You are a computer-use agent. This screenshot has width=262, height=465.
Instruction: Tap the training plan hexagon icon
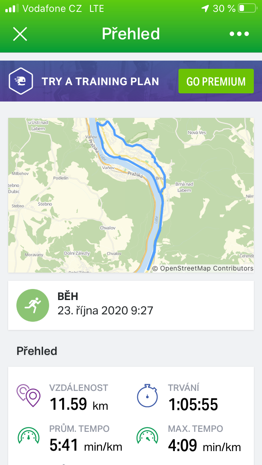(x=20, y=81)
